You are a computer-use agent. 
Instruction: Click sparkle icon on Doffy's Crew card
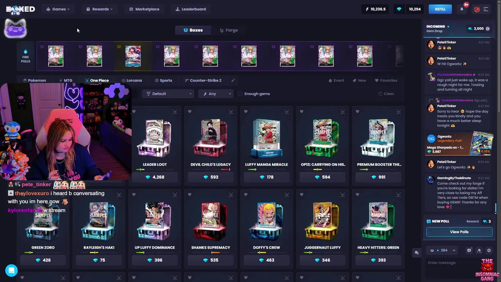point(287,195)
